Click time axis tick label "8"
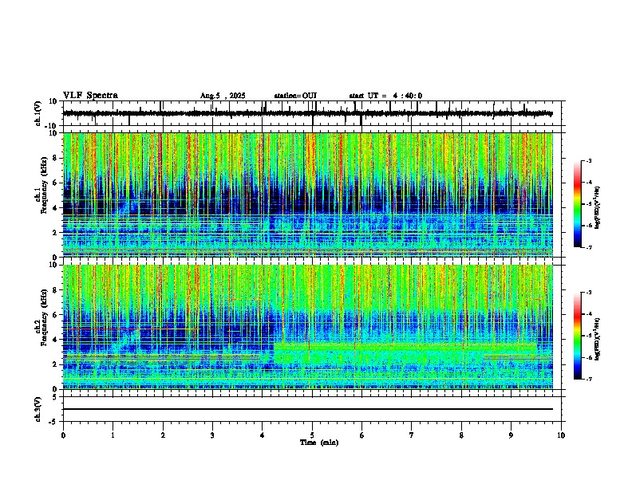The height and width of the screenshot is (488, 632). 461,435
